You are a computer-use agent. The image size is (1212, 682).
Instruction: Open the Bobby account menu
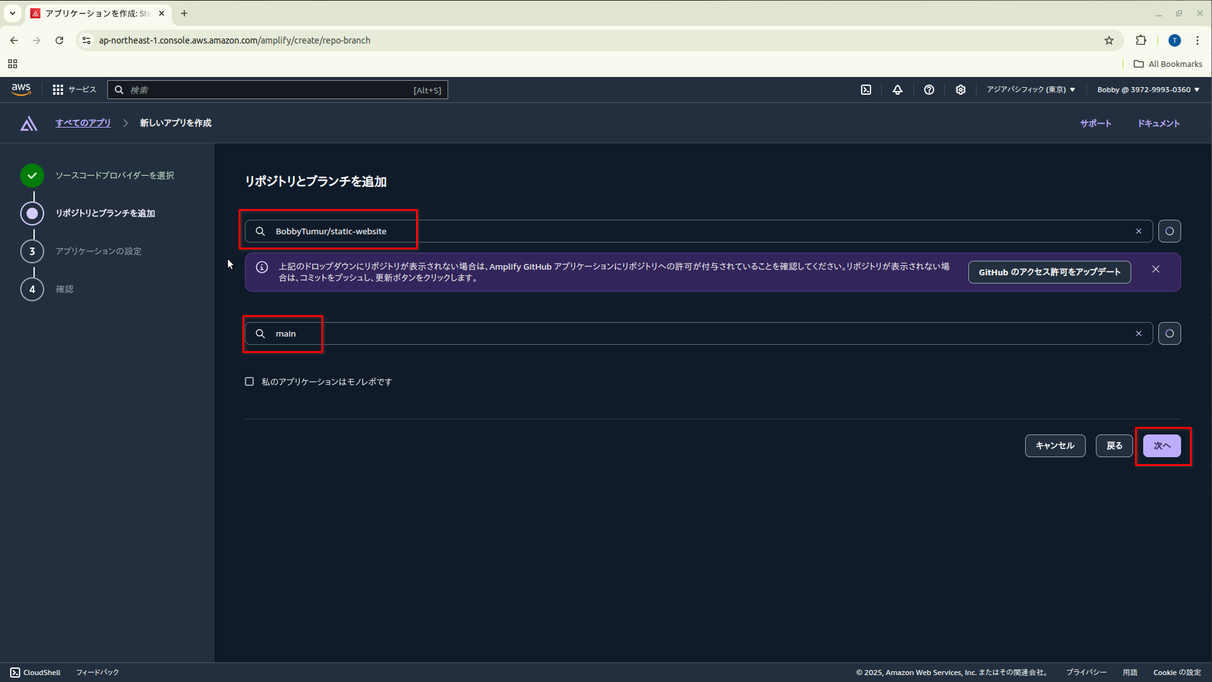tap(1148, 90)
